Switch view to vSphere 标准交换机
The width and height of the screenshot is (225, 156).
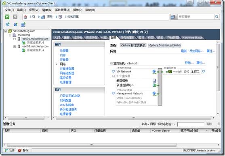click(133, 45)
